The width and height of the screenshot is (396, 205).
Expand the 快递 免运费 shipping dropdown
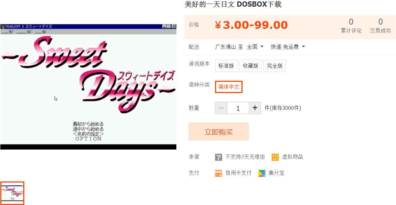pos(288,47)
